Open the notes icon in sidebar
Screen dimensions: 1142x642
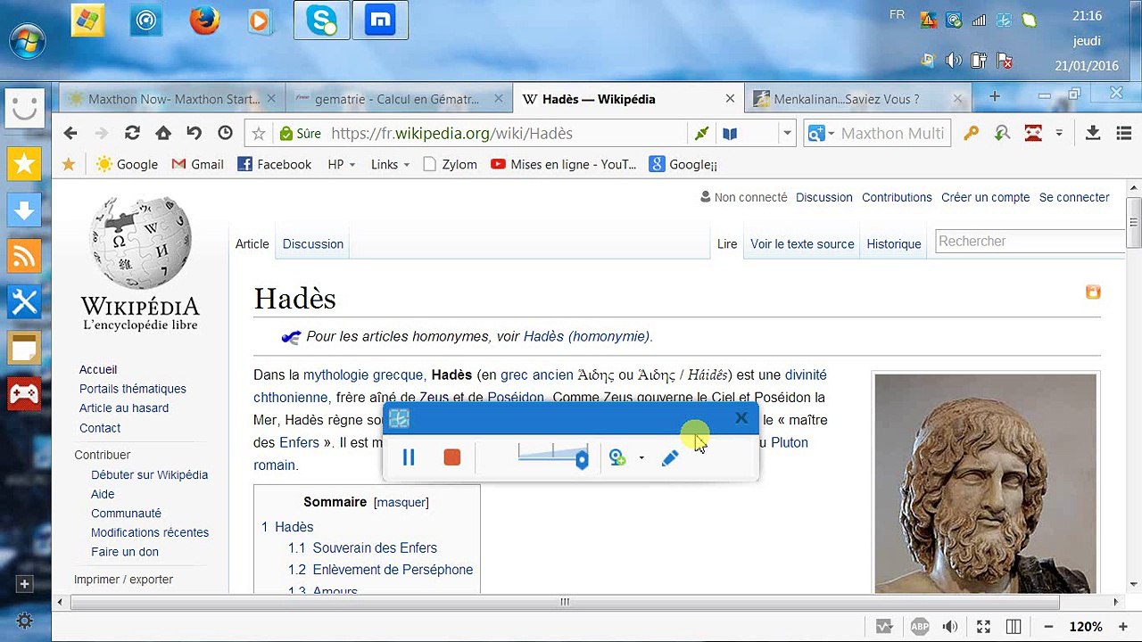pos(24,349)
